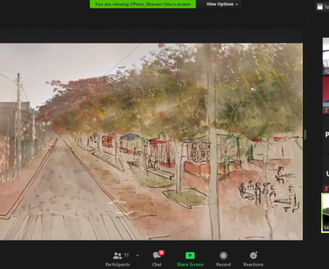Select the highlighted bottom participant video thumbnail

click(x=325, y=213)
